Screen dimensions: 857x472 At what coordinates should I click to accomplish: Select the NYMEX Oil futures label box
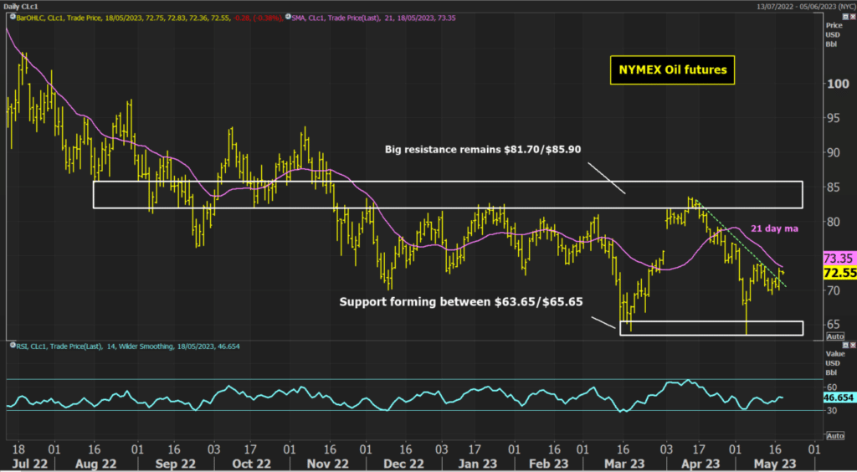672,70
